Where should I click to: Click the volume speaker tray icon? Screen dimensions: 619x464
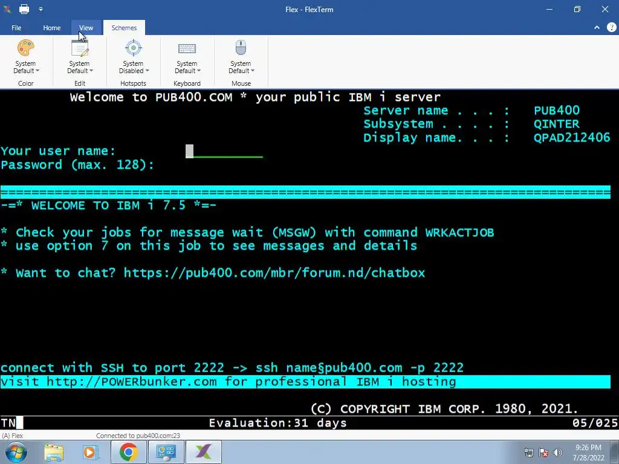(557, 453)
